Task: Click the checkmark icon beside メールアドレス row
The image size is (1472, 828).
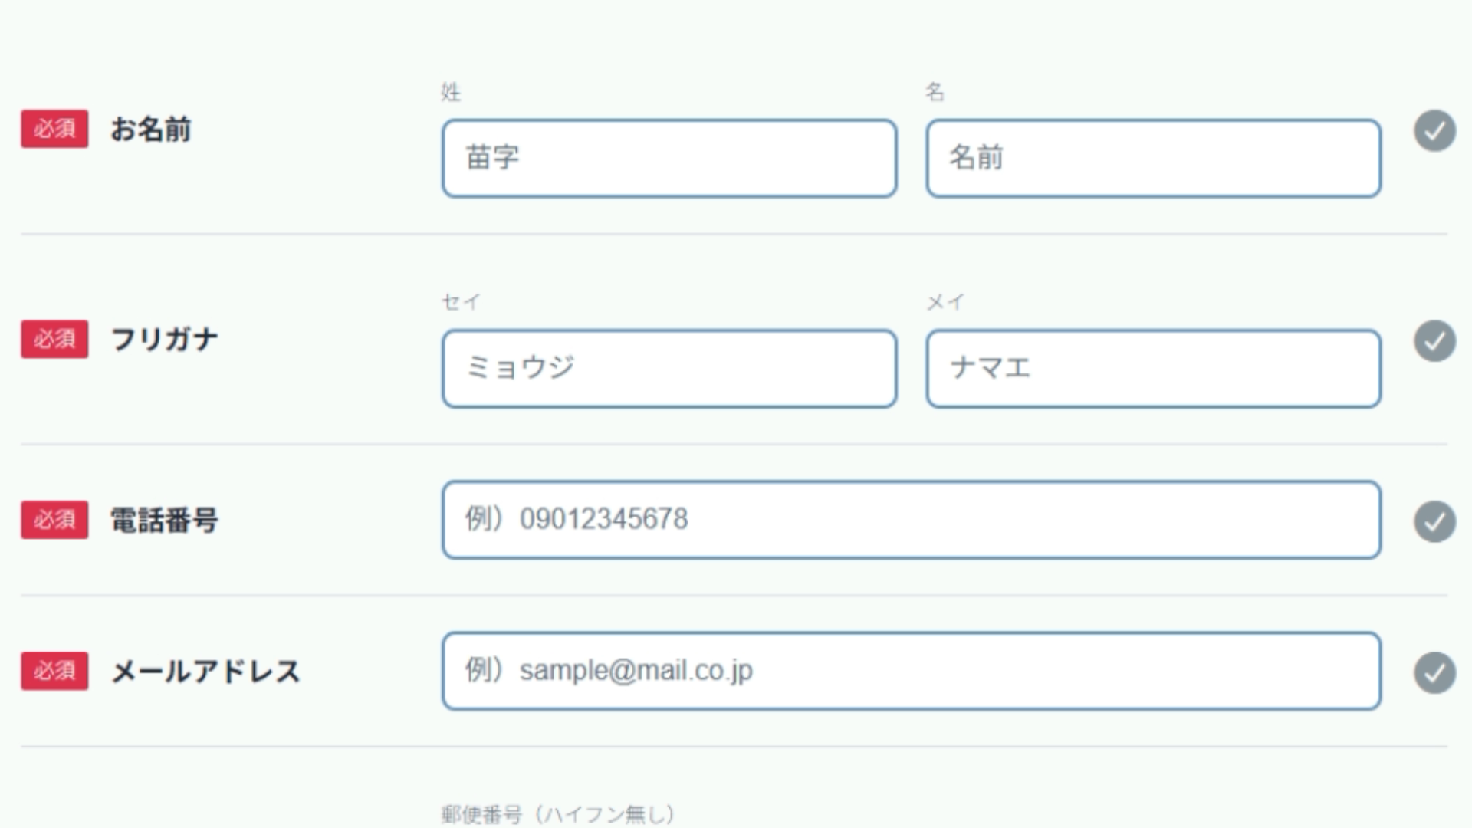Action: coord(1435,672)
